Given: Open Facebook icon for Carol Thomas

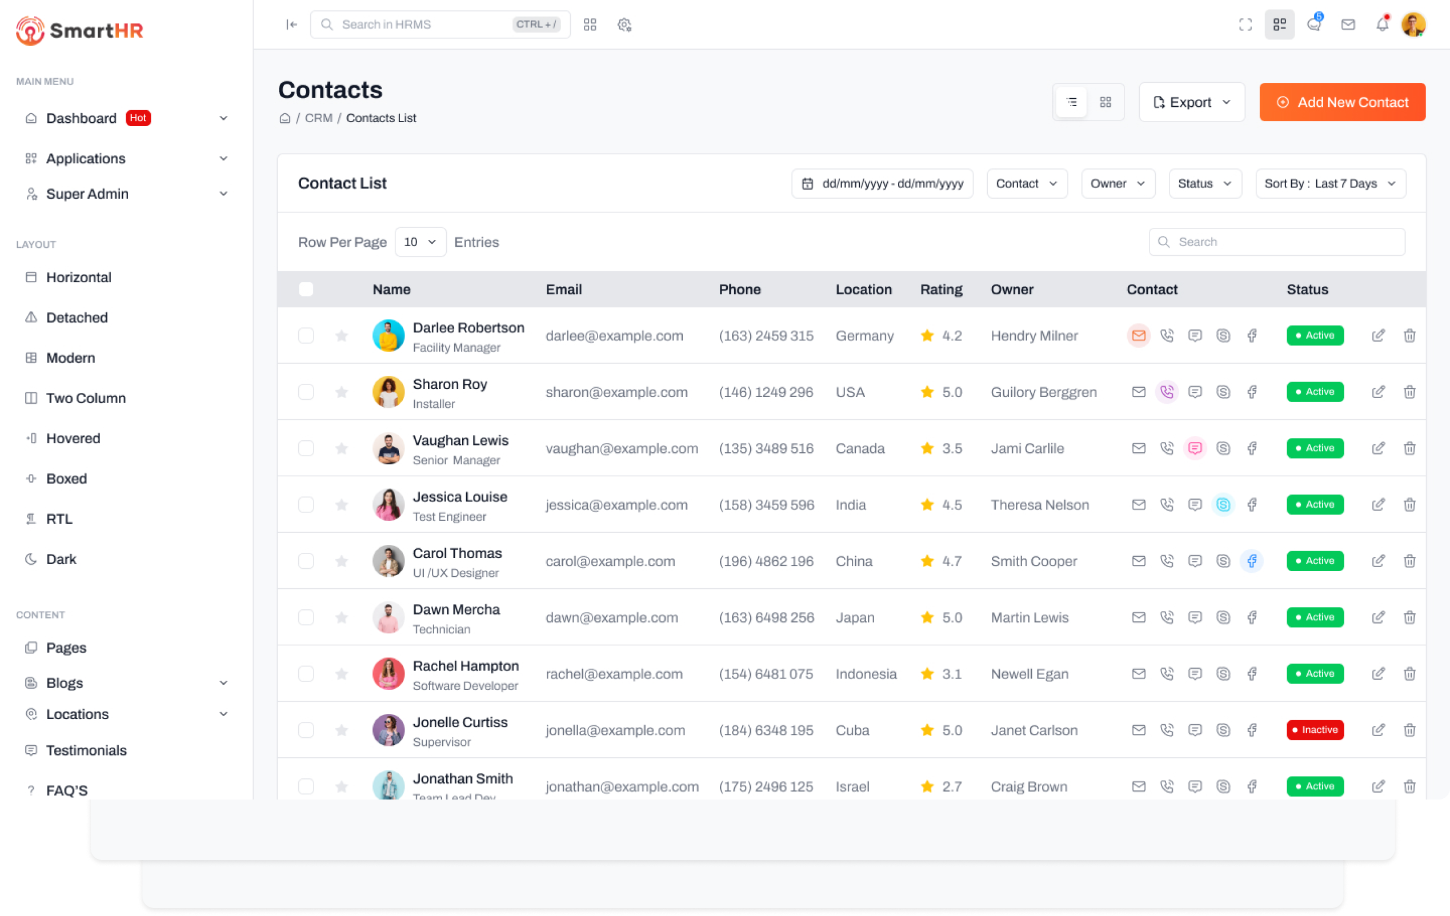Looking at the screenshot, I should click(x=1252, y=561).
